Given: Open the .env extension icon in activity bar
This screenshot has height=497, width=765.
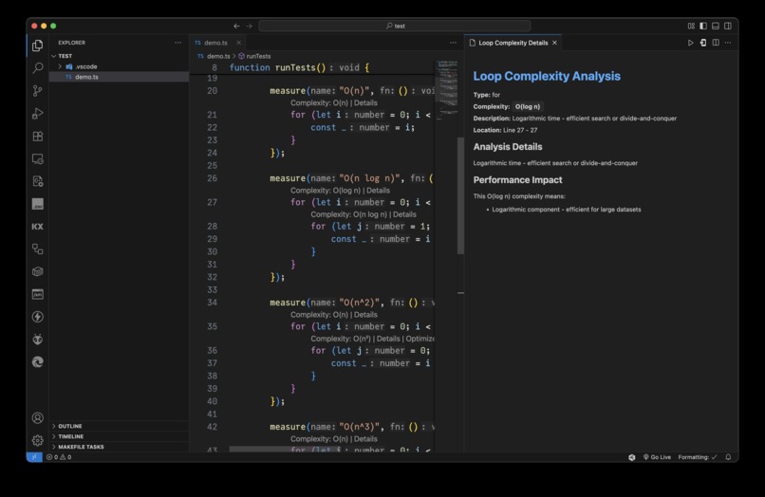Looking at the screenshot, I should point(38,204).
